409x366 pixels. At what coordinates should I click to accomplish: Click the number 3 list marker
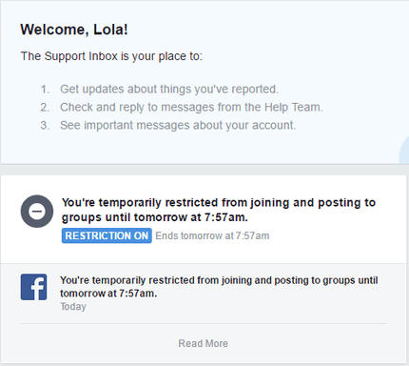[x=45, y=126]
